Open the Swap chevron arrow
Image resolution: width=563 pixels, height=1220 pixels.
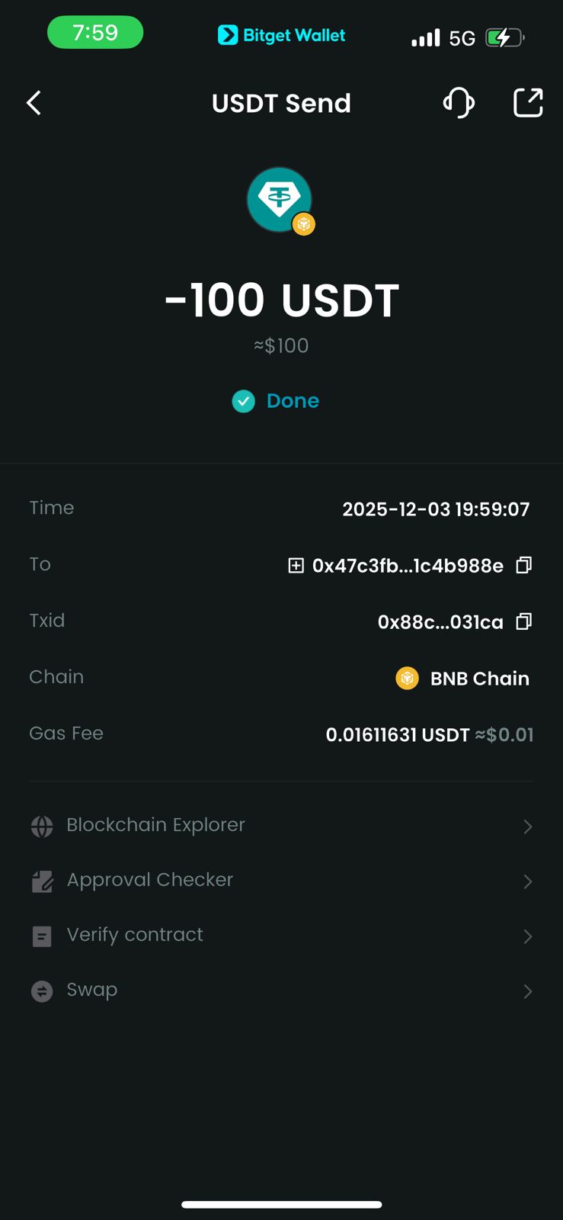527,991
